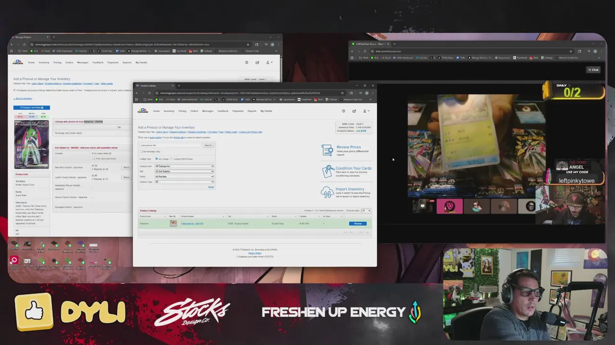Reload the Kick stream browser page
Viewport: 615px width, 345px height.
tap(366, 51)
